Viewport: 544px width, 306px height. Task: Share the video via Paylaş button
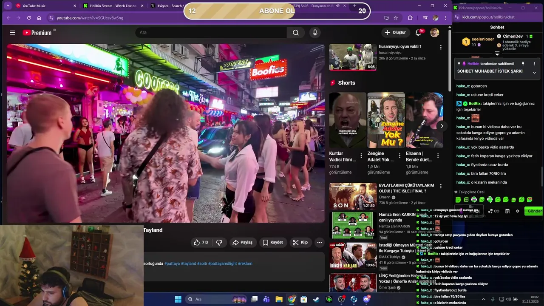click(242, 242)
